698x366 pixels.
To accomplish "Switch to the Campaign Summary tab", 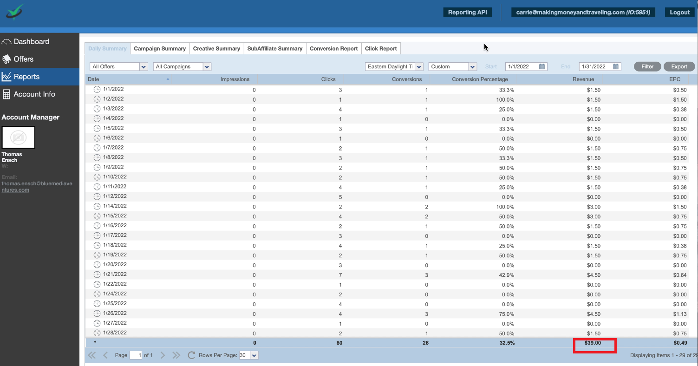I will (x=160, y=48).
